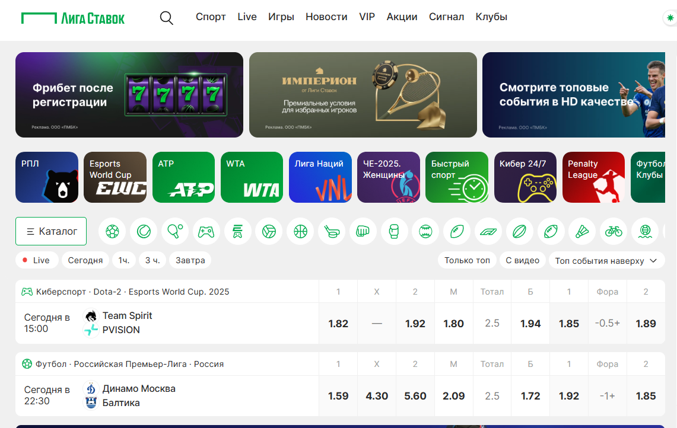The height and width of the screenshot is (428, 677).
Task: Open Киберспорт · Dota-2 · Esports World Cup link
Action: [x=132, y=292]
